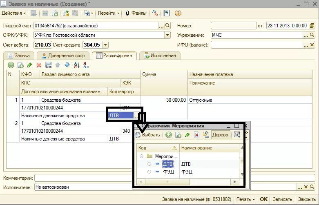The width and height of the screenshot is (319, 205).
Task: Open the Действия dropdown menu
Action: (13, 13)
